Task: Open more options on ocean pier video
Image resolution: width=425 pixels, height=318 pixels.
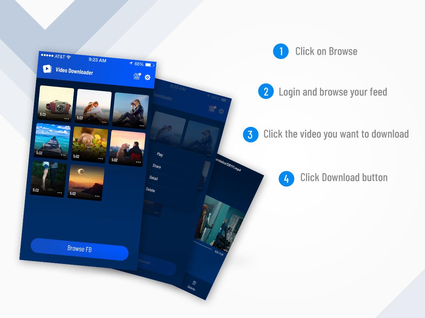Action: (x=63, y=155)
